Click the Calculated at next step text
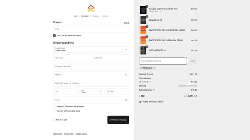 click(187, 86)
